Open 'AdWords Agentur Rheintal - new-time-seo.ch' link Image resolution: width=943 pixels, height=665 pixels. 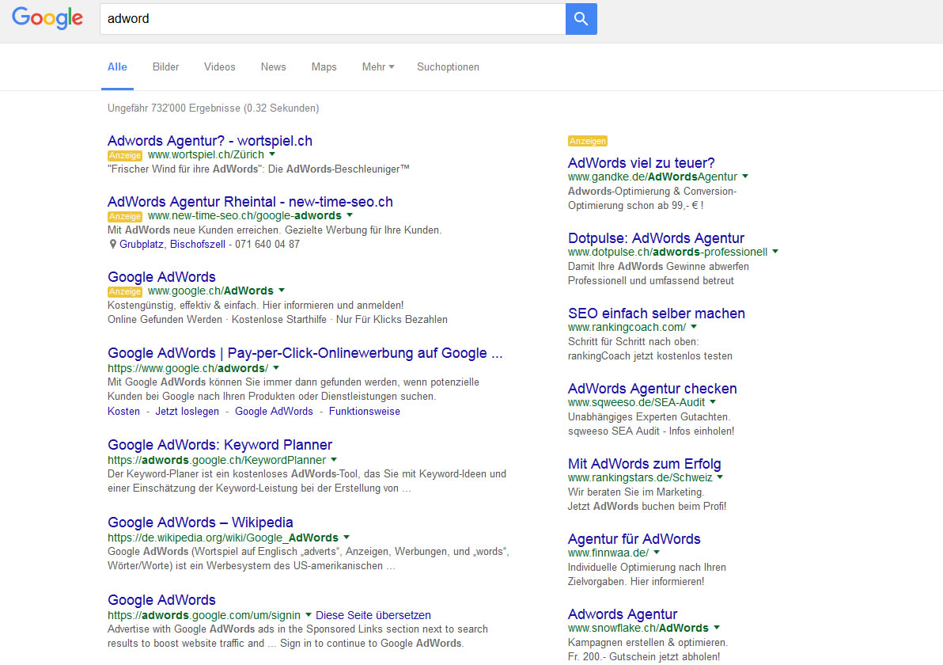tap(250, 202)
